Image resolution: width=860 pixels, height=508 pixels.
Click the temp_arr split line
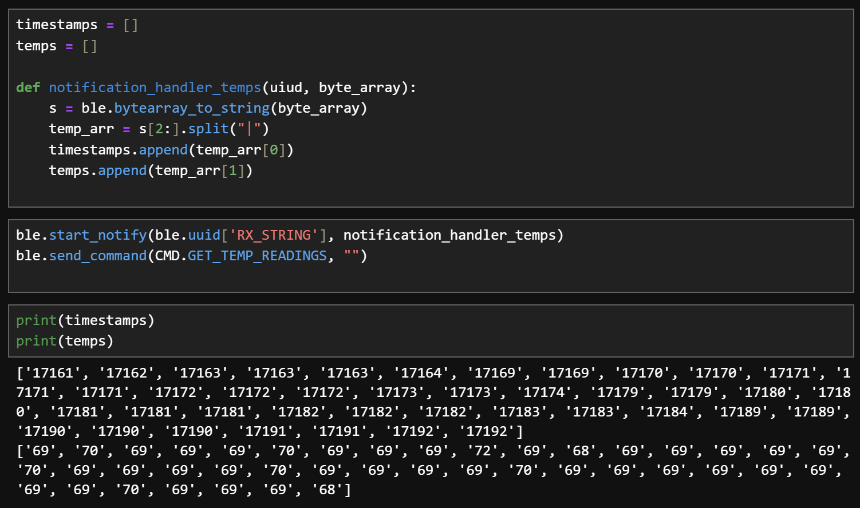pyautogui.click(x=159, y=129)
